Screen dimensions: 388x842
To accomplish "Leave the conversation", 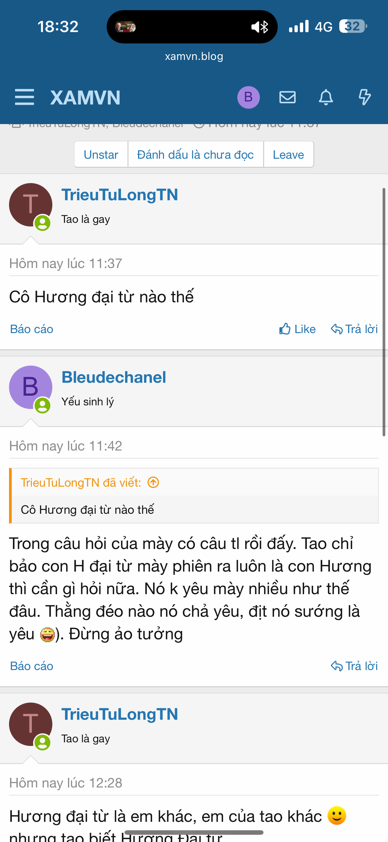I will [288, 154].
